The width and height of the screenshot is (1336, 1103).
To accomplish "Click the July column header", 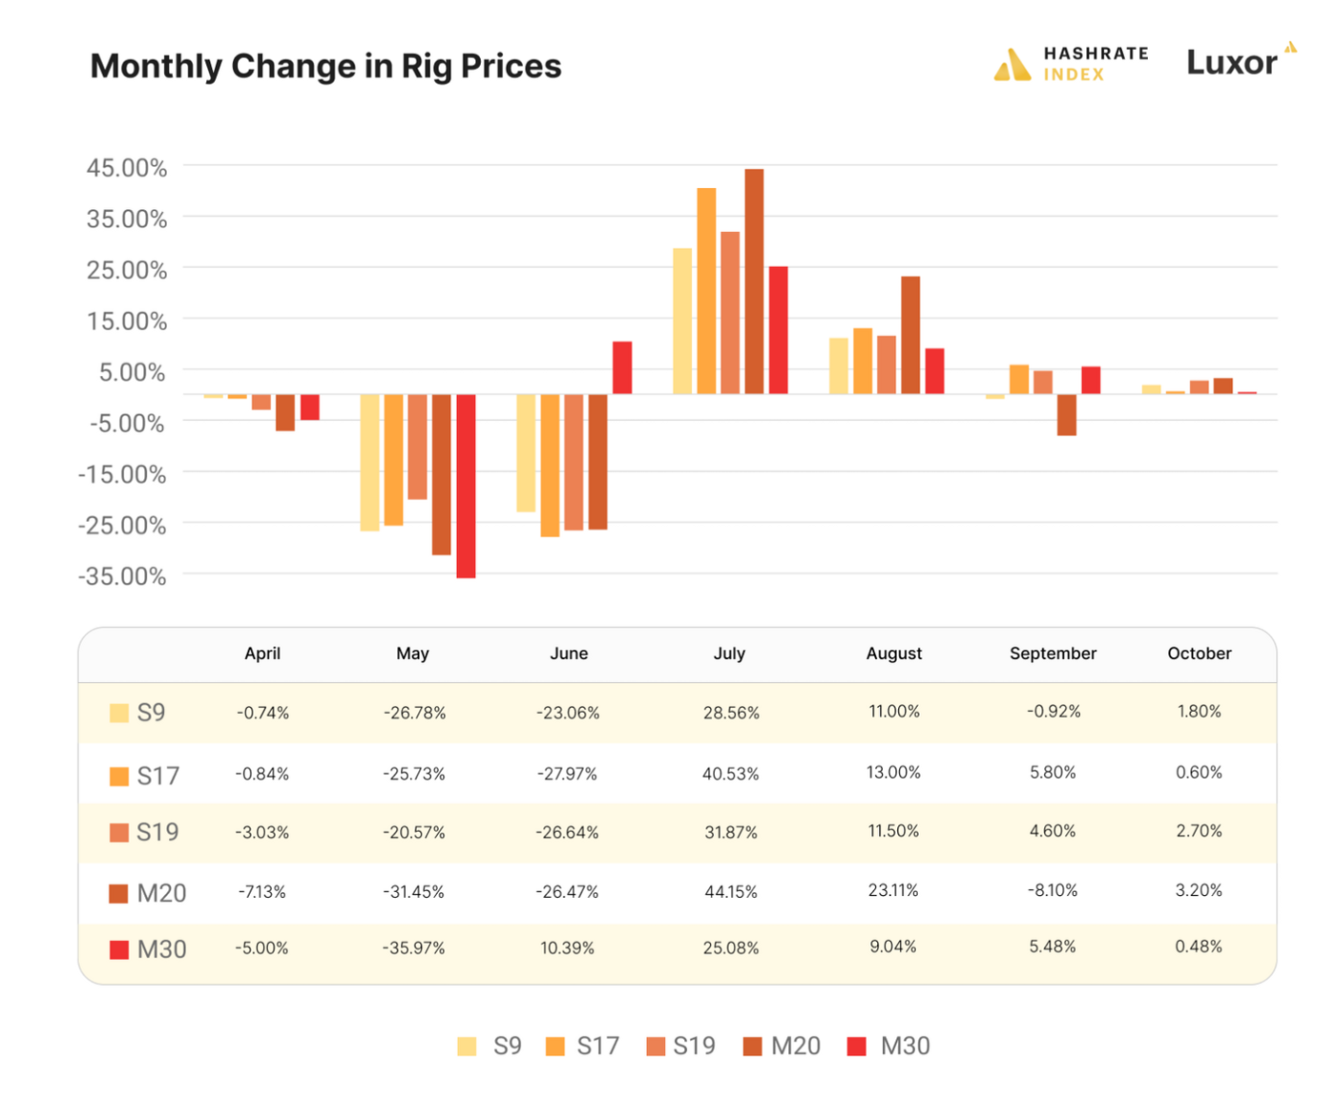I will click(x=729, y=654).
